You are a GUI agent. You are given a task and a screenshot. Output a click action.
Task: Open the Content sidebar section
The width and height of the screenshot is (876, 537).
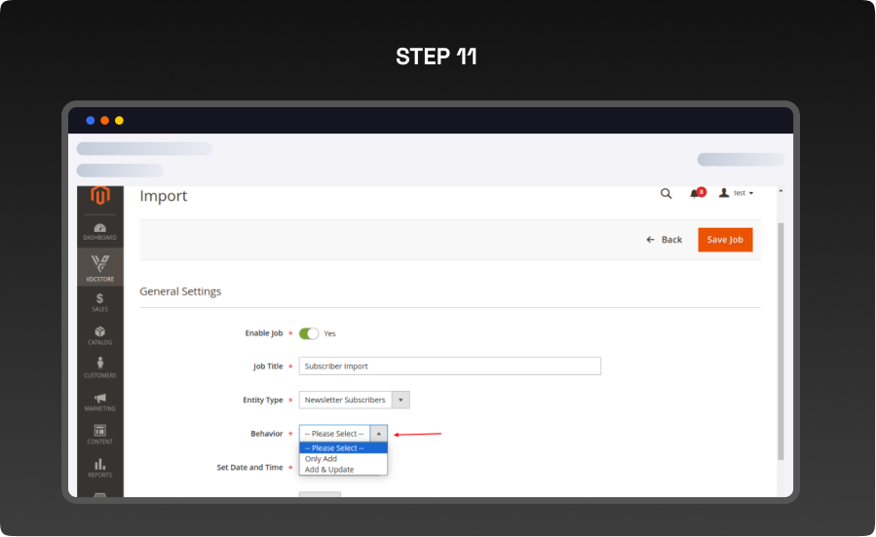(x=100, y=435)
